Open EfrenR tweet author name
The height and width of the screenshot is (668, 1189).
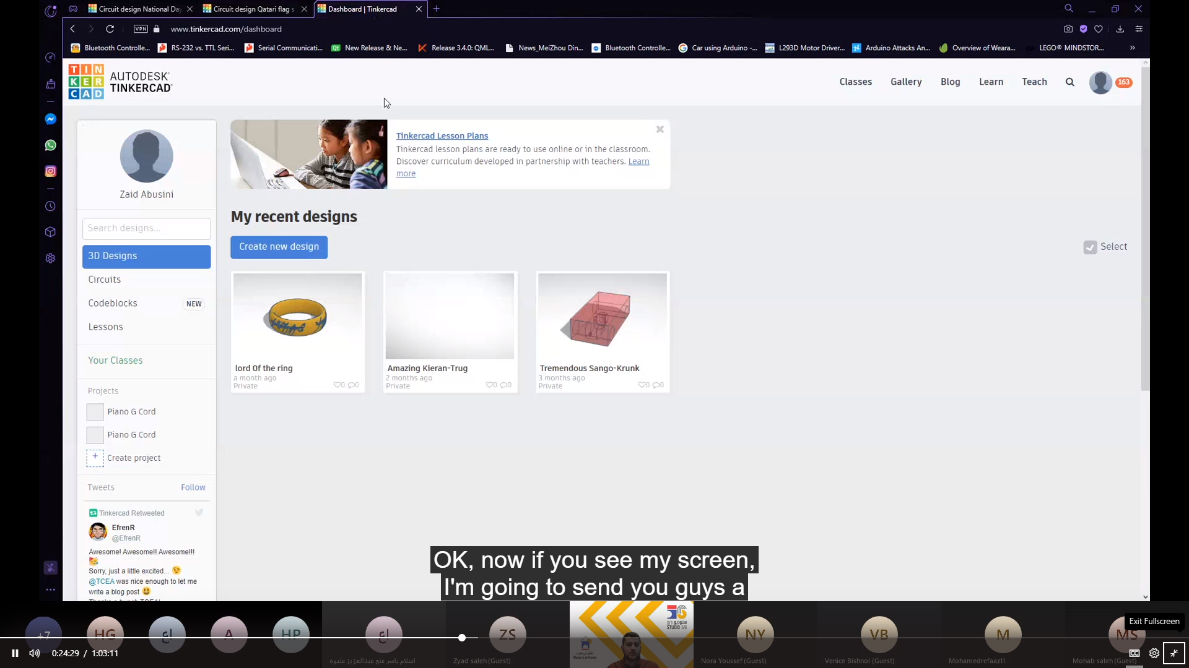point(123,528)
